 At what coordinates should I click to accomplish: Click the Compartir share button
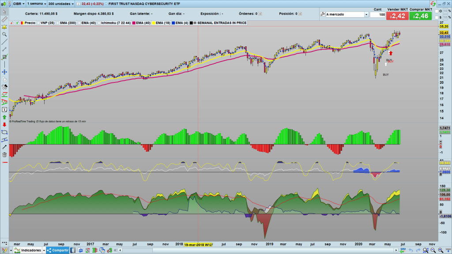58,250
